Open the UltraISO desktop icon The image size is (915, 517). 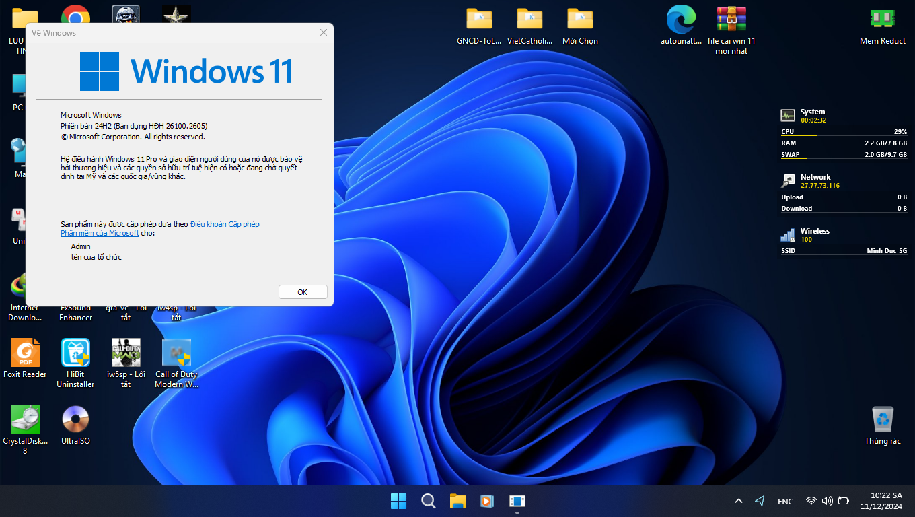75,425
